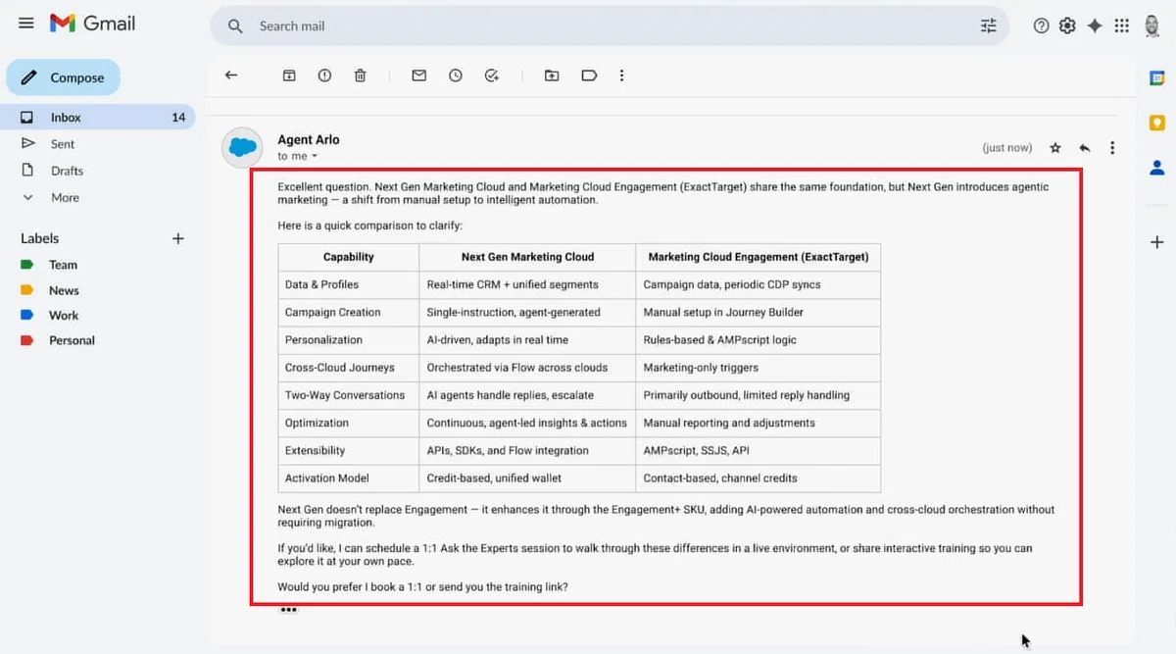Viewport: 1176px width, 654px height.
Task: Click 'Capability' table header cell
Action: (x=349, y=257)
